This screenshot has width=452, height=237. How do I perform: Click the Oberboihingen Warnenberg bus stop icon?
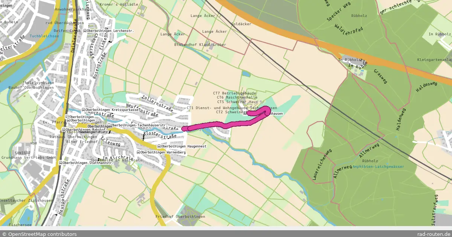click(x=139, y=152)
